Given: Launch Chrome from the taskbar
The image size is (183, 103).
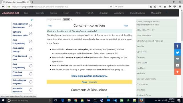Looking at the screenshot, I should [x=75, y=100].
